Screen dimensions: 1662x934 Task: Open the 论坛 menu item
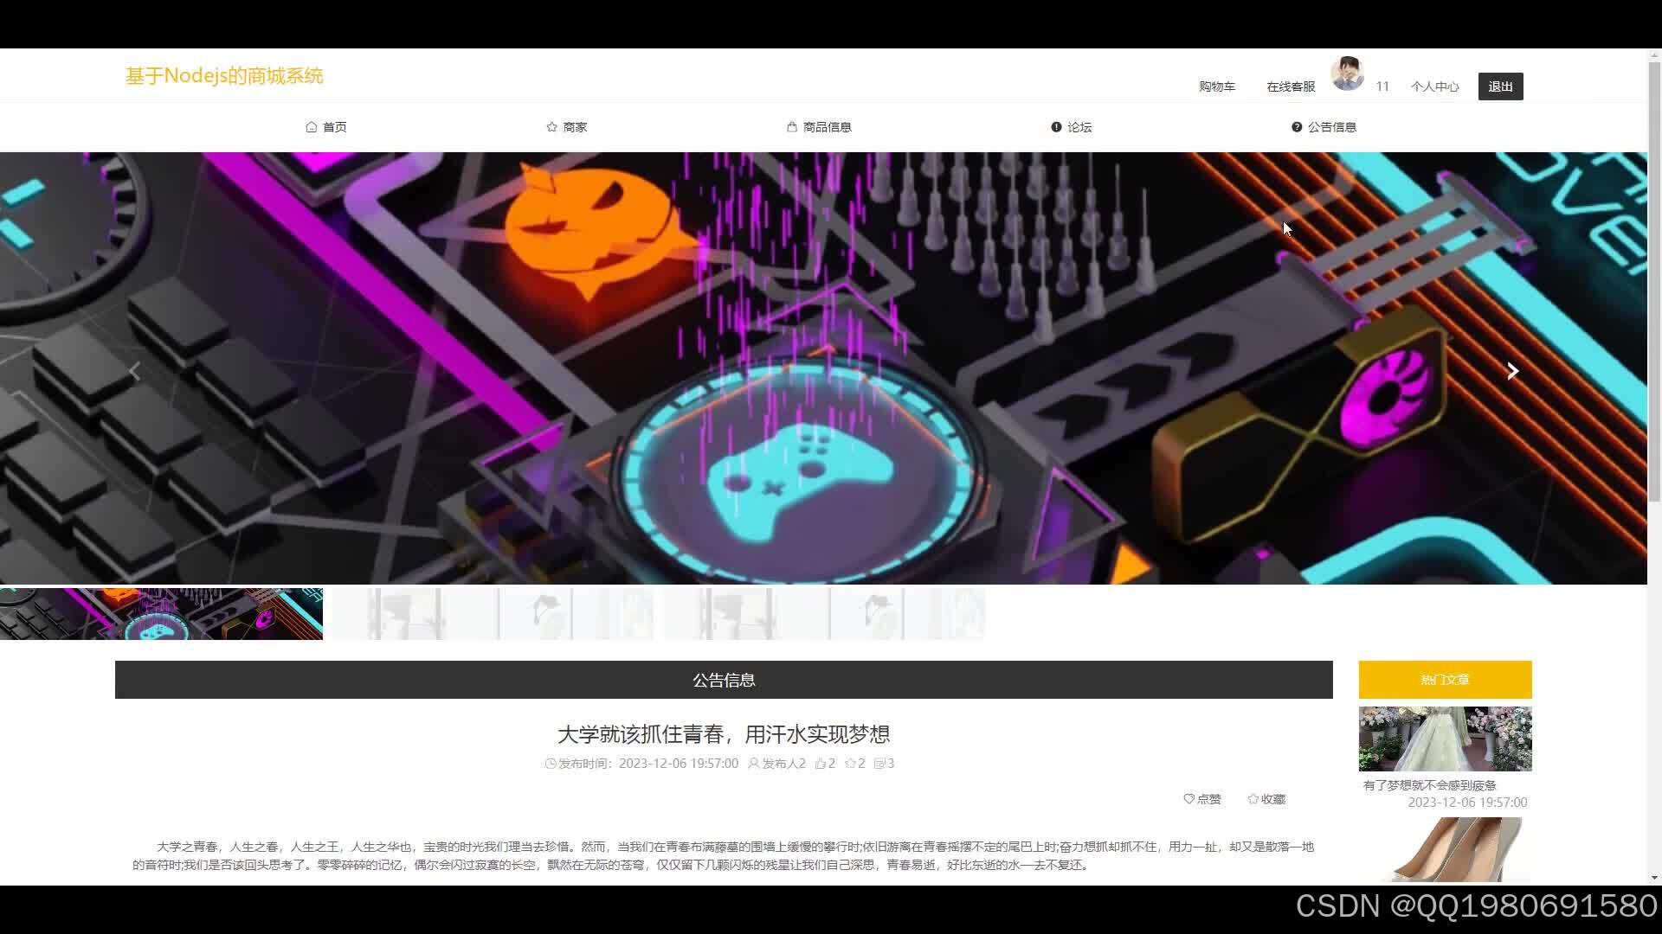[1072, 126]
